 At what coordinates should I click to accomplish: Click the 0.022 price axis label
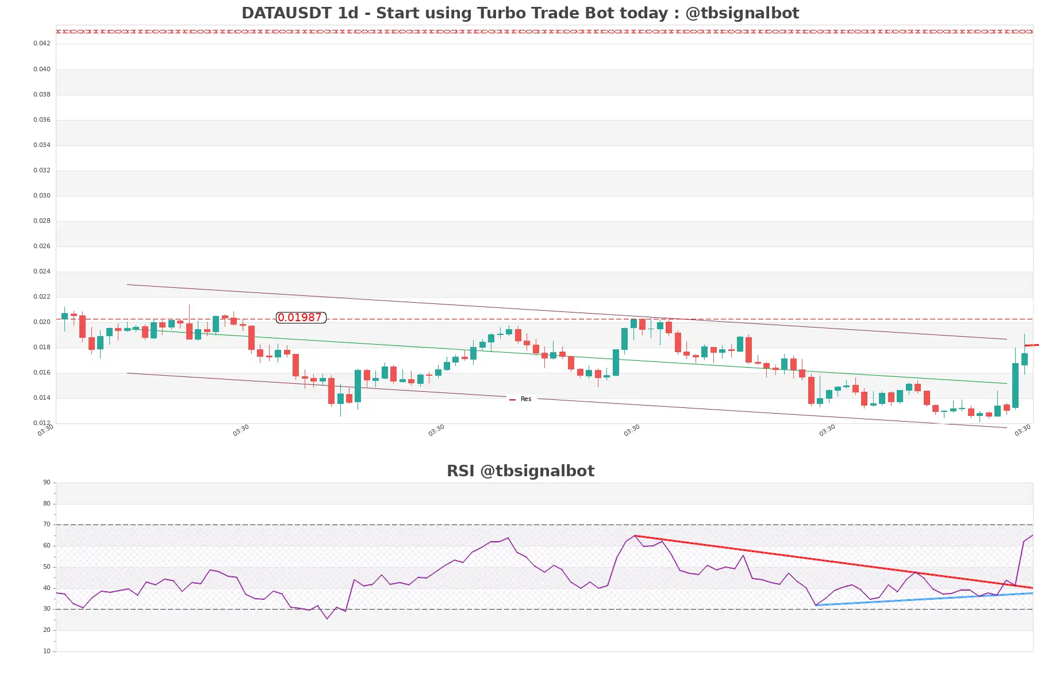42,297
